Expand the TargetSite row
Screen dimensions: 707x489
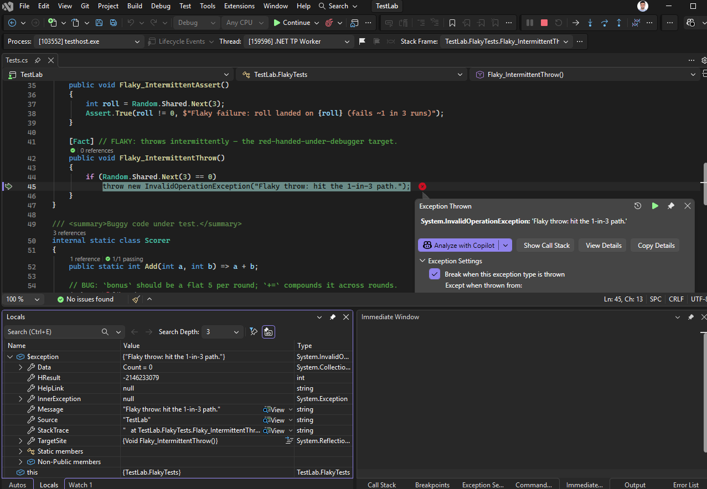pyautogui.click(x=20, y=441)
